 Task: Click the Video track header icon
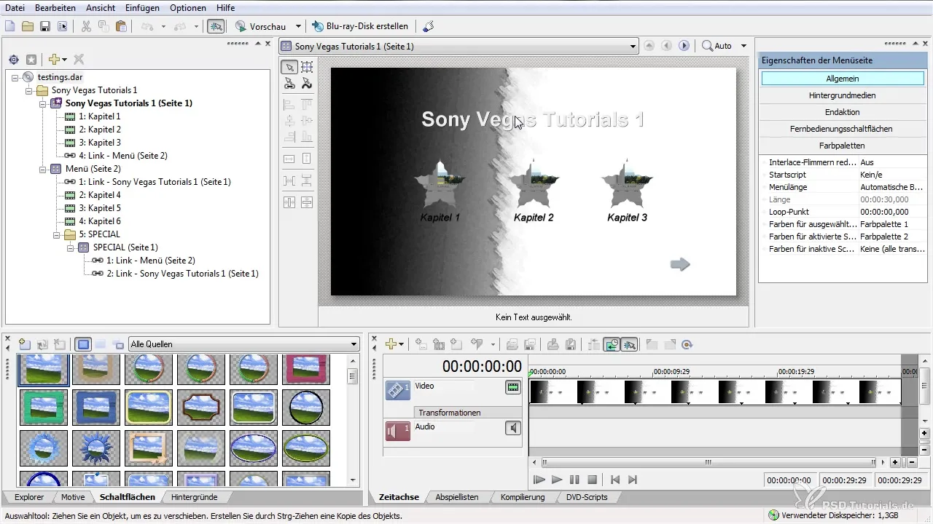click(398, 391)
